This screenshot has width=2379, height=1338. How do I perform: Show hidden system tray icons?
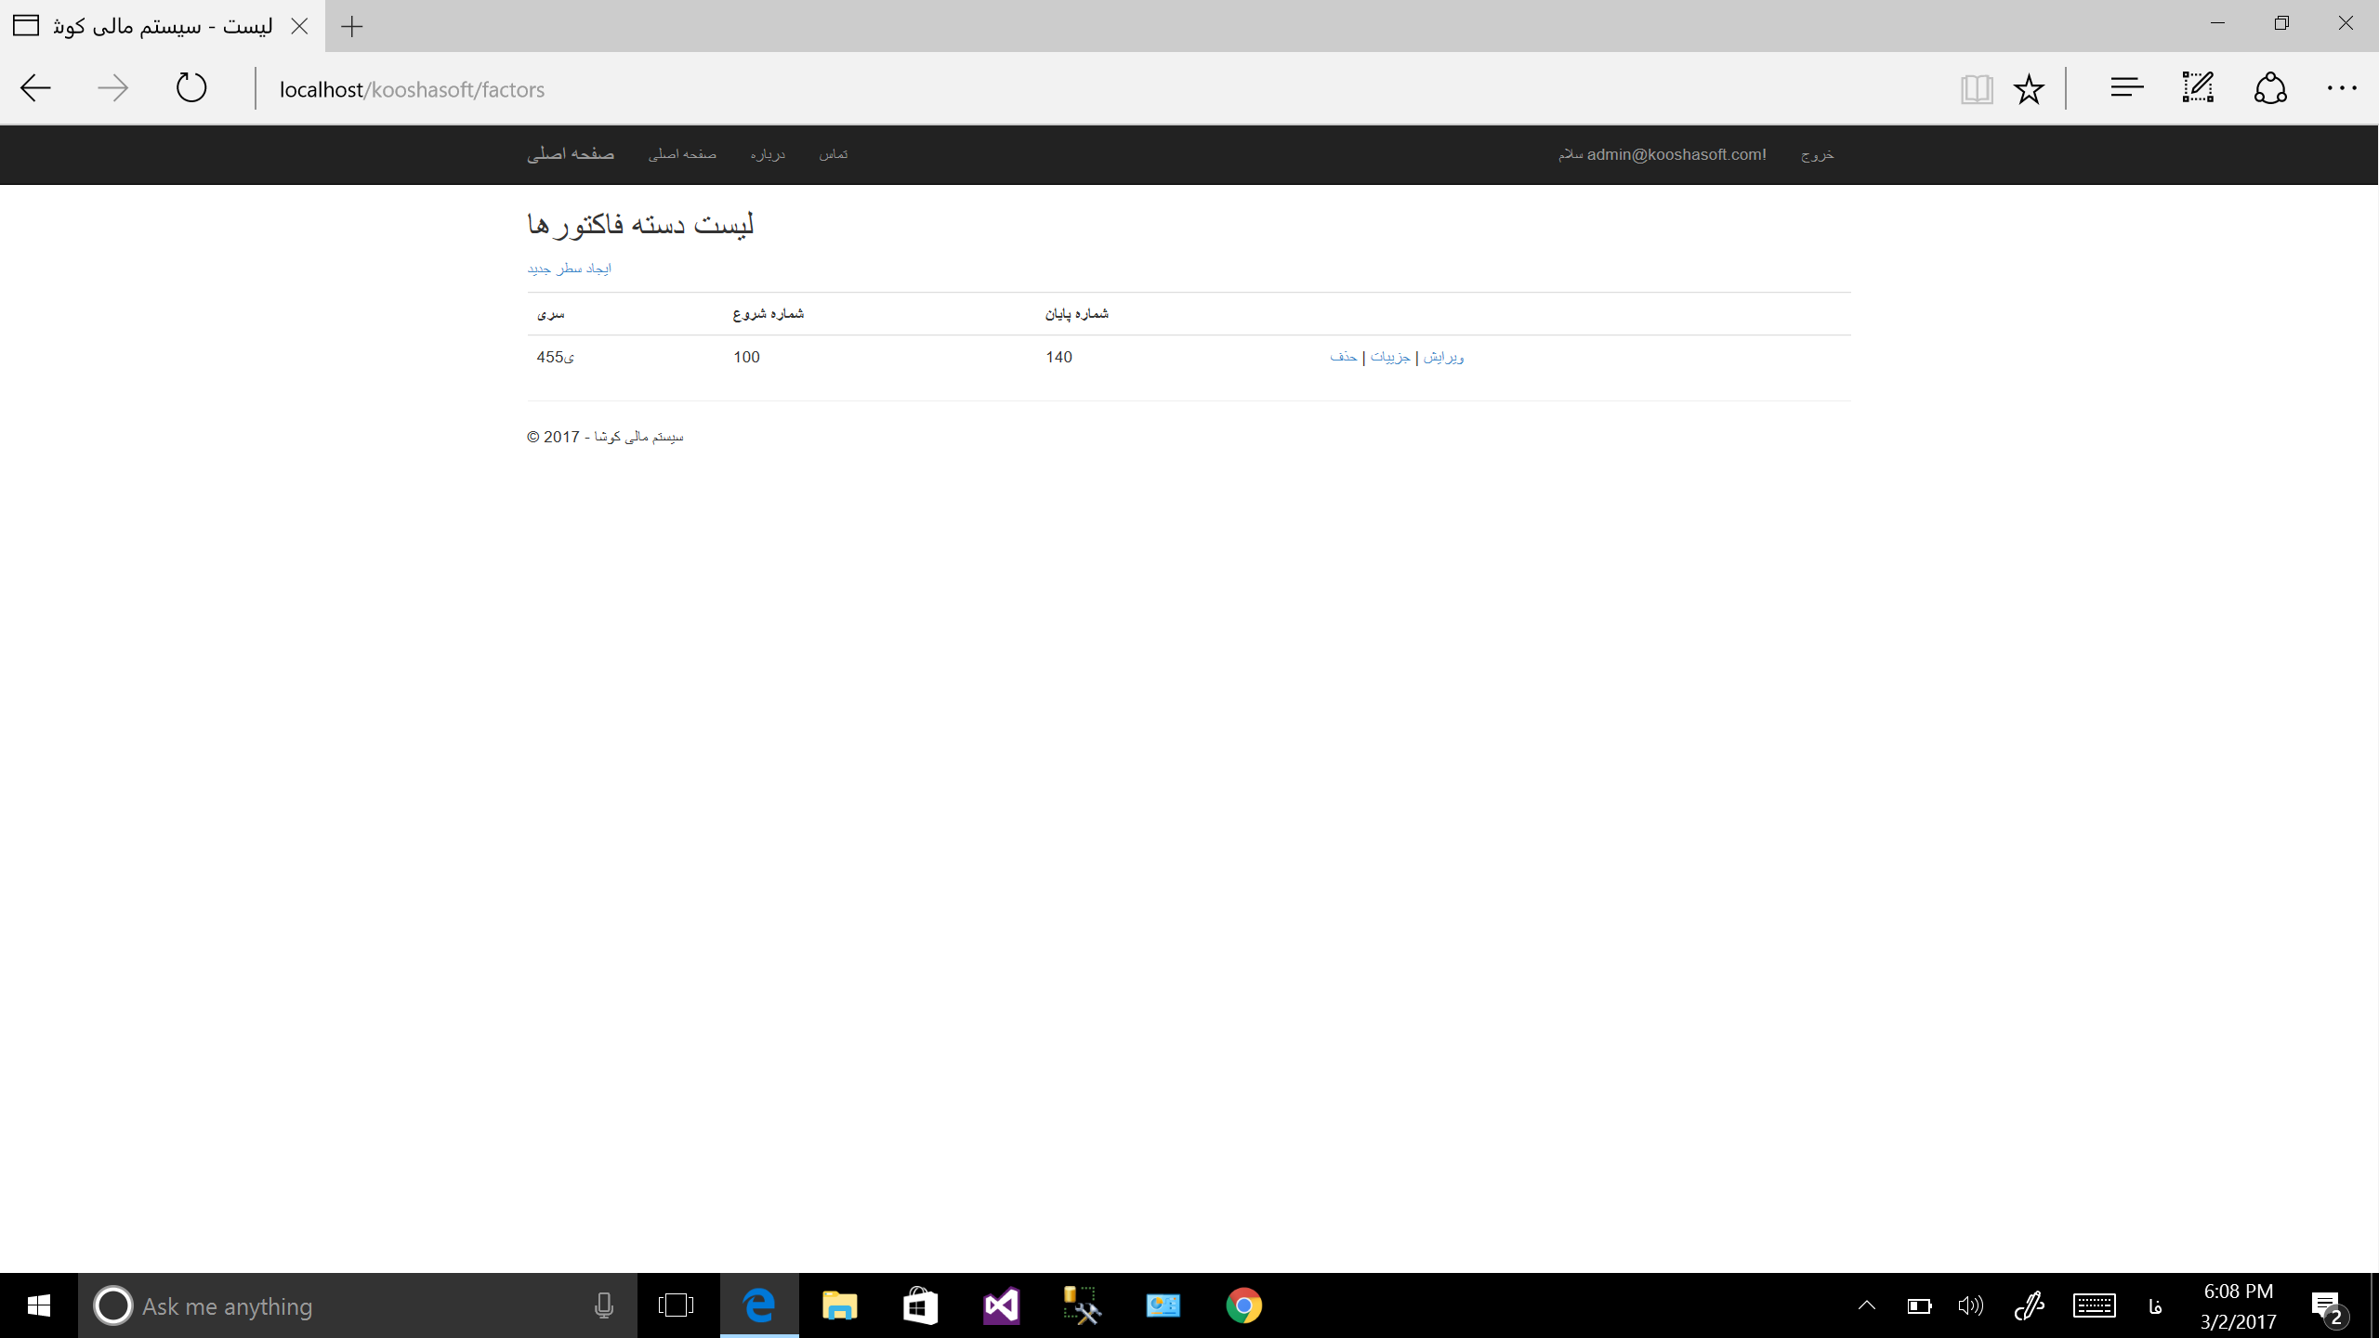[x=1866, y=1305]
